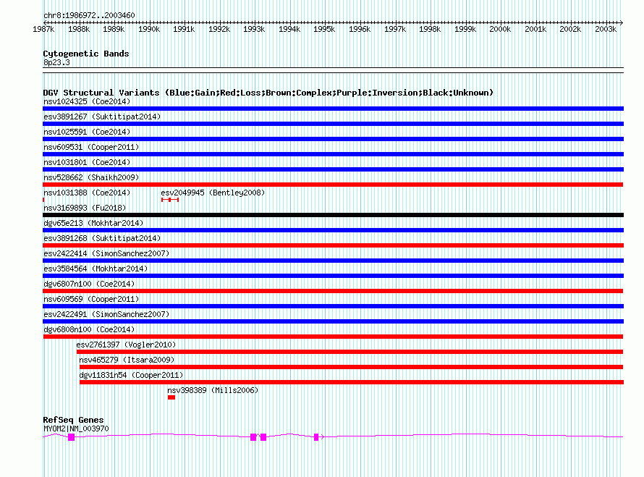Open the nsv1024325 (Coe2014) variant label
The width and height of the screenshot is (644, 477).
click(87, 101)
